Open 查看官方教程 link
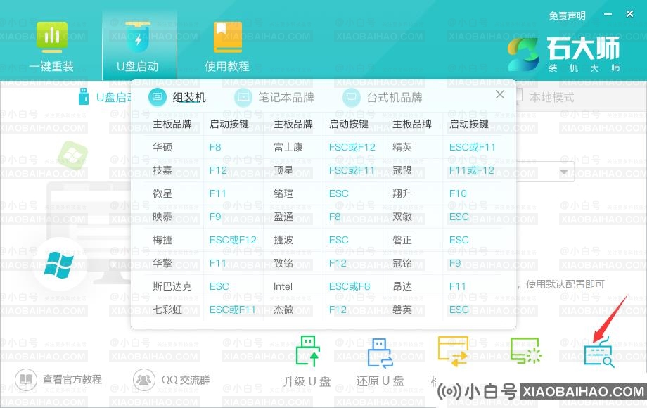Image resolution: width=647 pixels, height=408 pixels. point(72,380)
